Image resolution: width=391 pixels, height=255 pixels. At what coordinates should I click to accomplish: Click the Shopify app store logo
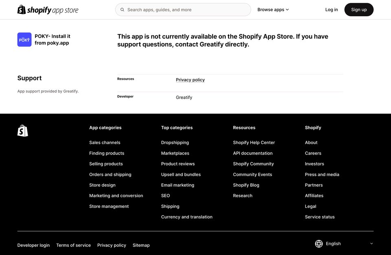pos(48,10)
